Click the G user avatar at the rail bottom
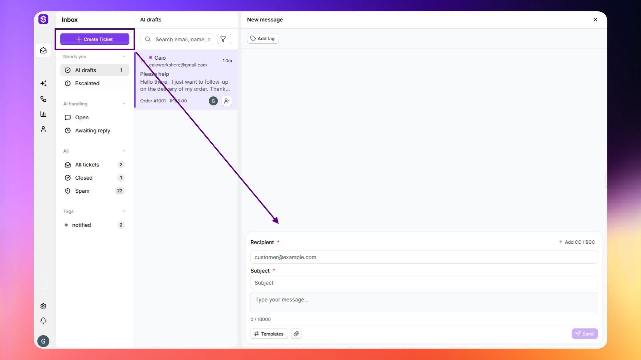Viewport: 641px width, 360px height. [43, 341]
